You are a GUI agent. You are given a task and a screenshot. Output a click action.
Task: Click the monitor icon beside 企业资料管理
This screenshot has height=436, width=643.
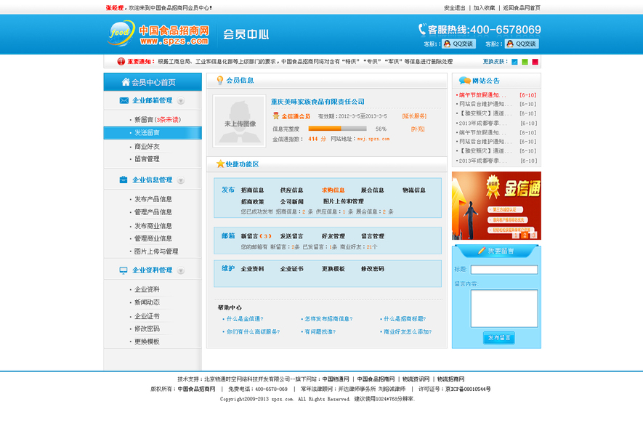coord(124,270)
